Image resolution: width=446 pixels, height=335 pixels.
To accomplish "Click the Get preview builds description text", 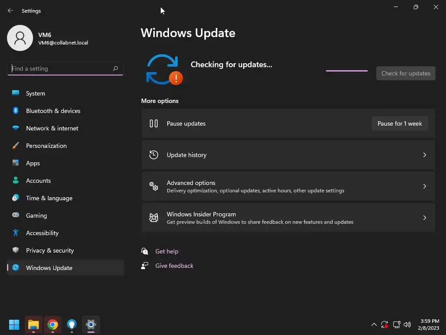I will coord(260,222).
